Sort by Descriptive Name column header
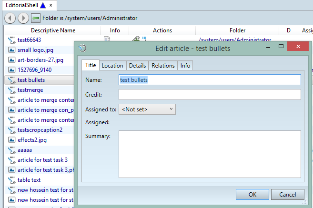This screenshot has width=313, height=208. (x=53, y=30)
